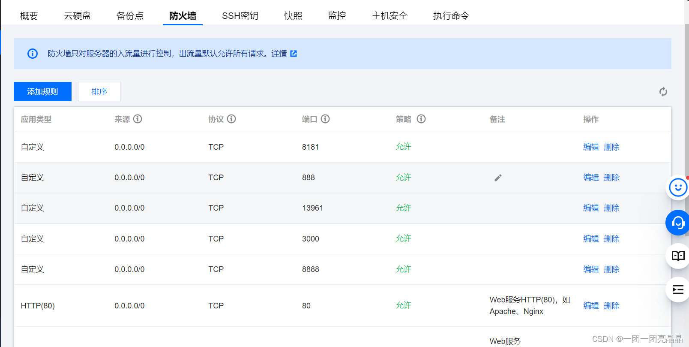This screenshot has width=689, height=347.
Task: Click the refresh icon above the rules table
Action: pos(663,92)
